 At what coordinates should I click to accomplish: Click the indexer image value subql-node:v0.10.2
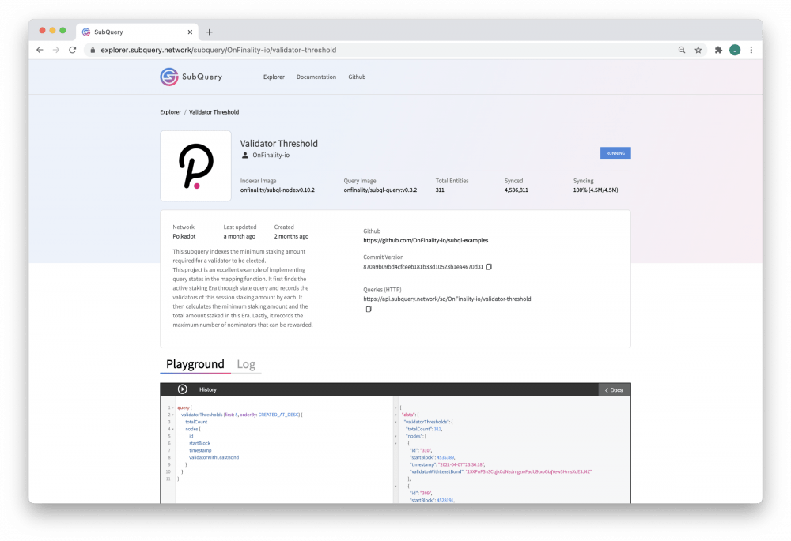278,190
